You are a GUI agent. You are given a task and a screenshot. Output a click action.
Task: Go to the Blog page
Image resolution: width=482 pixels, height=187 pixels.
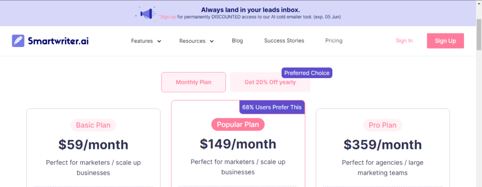(237, 41)
